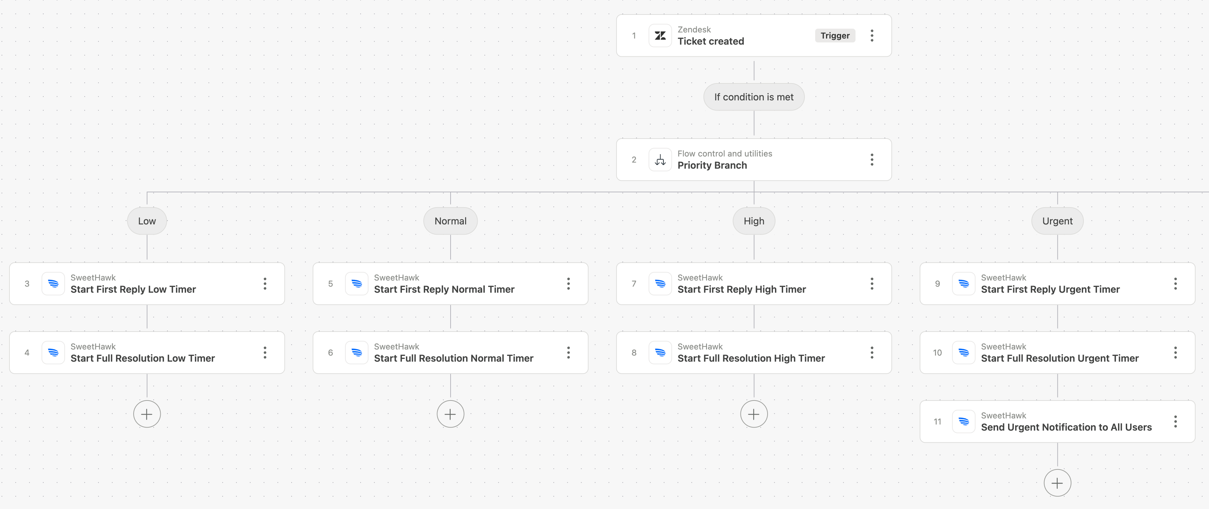The height and width of the screenshot is (509, 1209).
Task: Add a step below the Low branch
Action: pyautogui.click(x=147, y=414)
